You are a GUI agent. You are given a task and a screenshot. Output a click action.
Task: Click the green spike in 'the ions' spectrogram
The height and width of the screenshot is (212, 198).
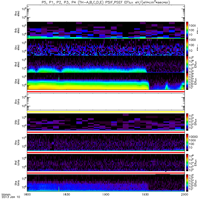pos(59,189)
